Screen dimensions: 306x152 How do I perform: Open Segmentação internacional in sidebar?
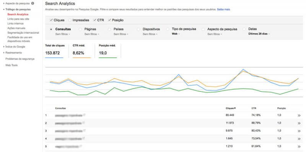click(23, 33)
